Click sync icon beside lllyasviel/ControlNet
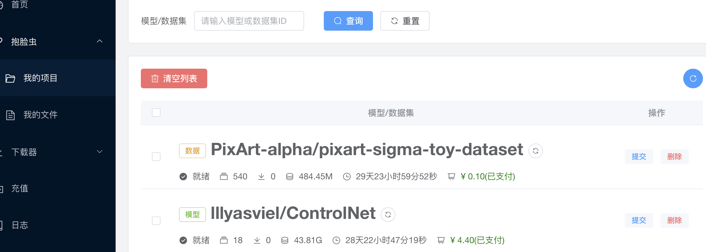The width and height of the screenshot is (706, 252). point(388,215)
